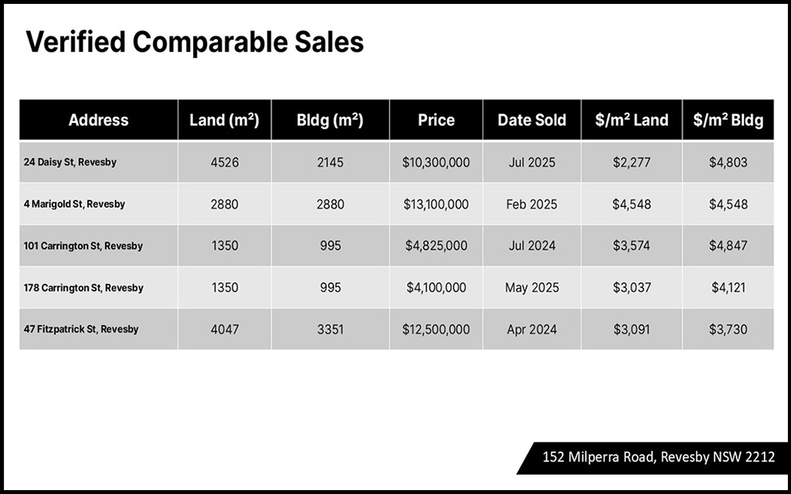Click the May 2025 date sold cell

(x=531, y=288)
